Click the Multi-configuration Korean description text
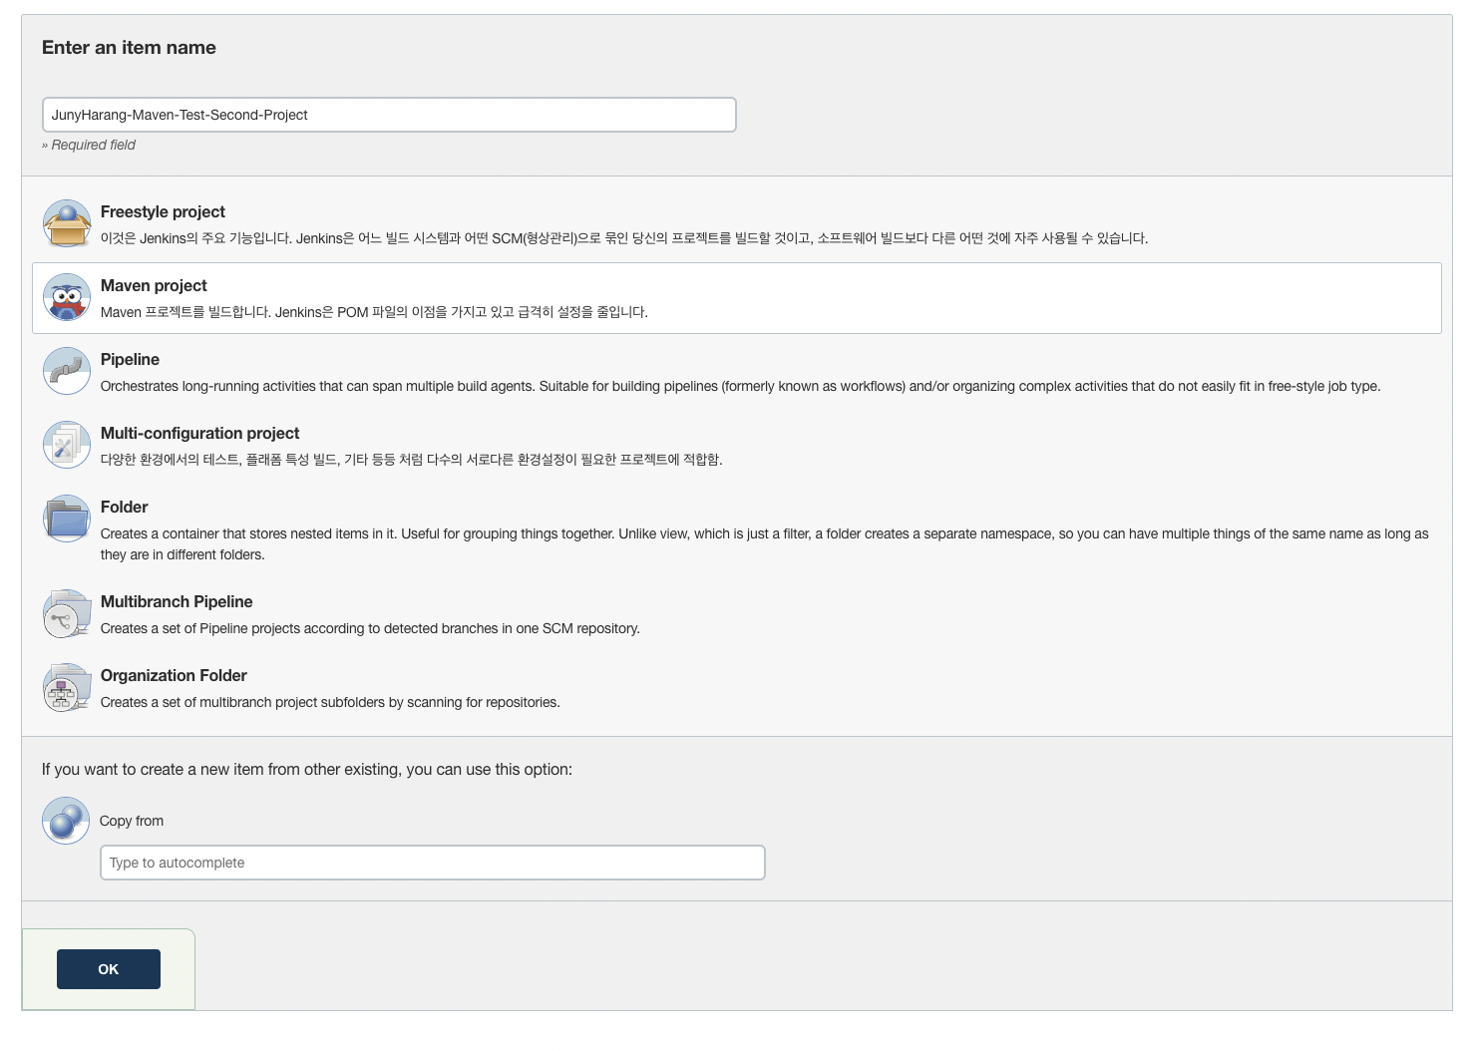This screenshot has height=1051, width=1477. (x=411, y=460)
